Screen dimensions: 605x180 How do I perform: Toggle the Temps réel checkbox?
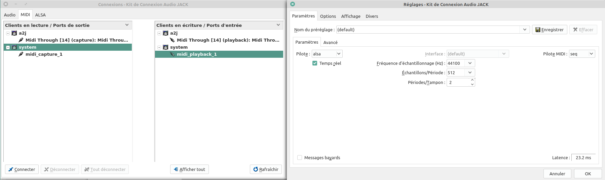tap(315, 63)
